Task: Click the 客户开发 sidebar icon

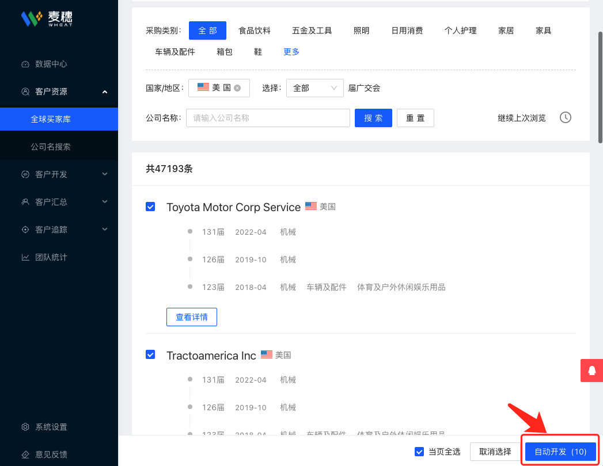Action: point(25,174)
